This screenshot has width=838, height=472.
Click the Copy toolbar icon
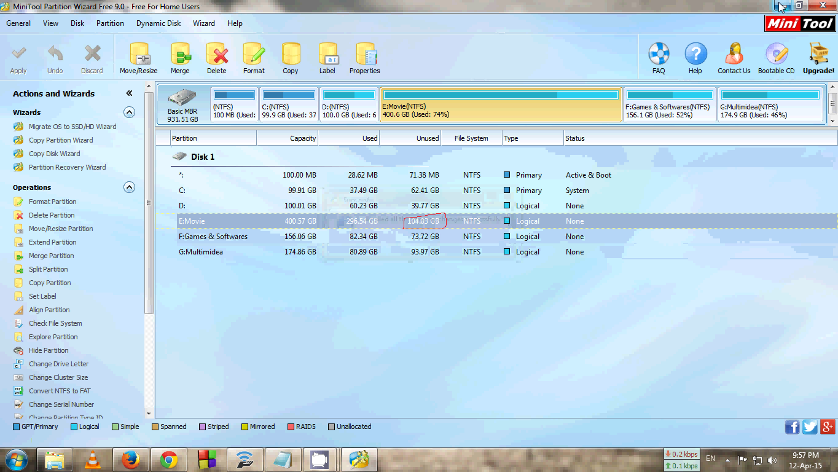[291, 54]
